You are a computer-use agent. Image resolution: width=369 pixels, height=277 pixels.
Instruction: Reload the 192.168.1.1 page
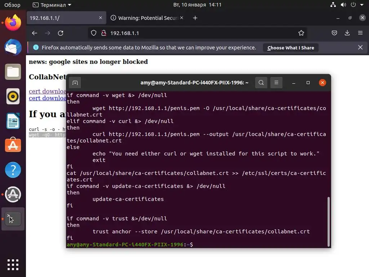[x=61, y=33]
